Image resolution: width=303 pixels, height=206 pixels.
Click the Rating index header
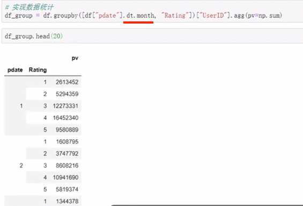pyautogui.click(x=38, y=70)
